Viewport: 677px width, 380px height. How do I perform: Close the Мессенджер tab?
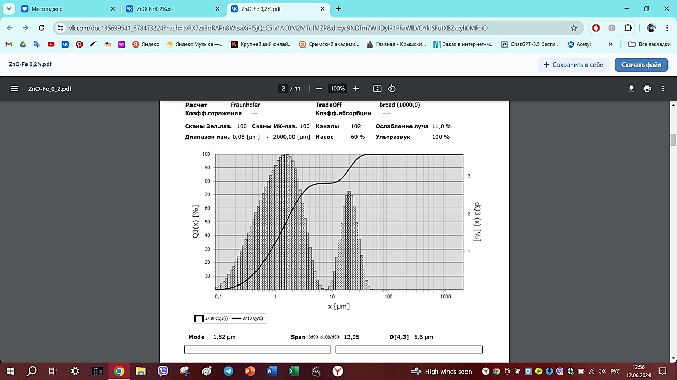[113, 9]
